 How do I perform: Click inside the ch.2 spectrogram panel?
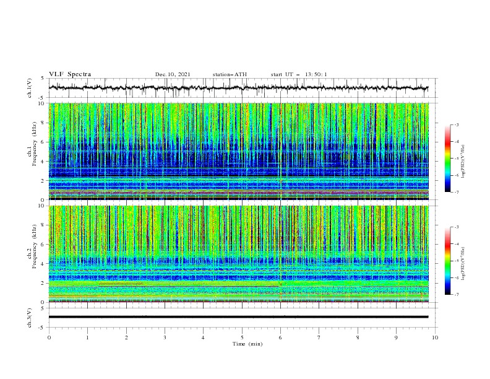[239, 254]
